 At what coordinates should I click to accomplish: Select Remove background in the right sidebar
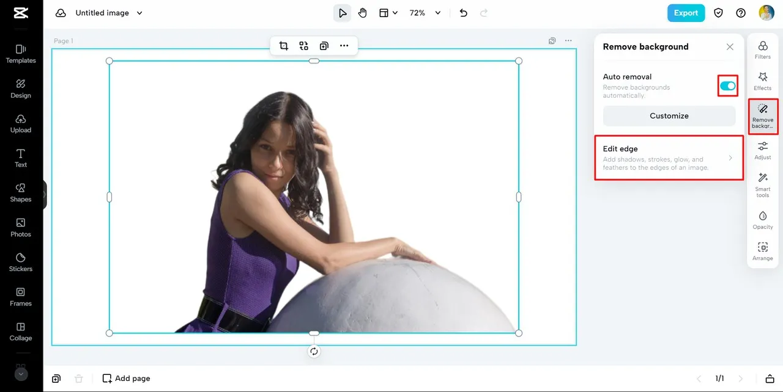click(762, 115)
